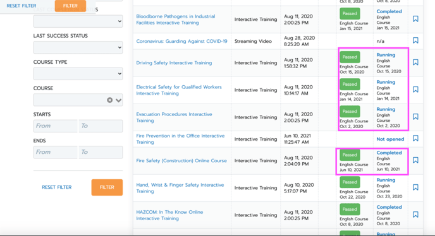Click Passed badge in Fire Safety (Construction) row
The width and height of the screenshot is (435, 236).
coord(350,155)
